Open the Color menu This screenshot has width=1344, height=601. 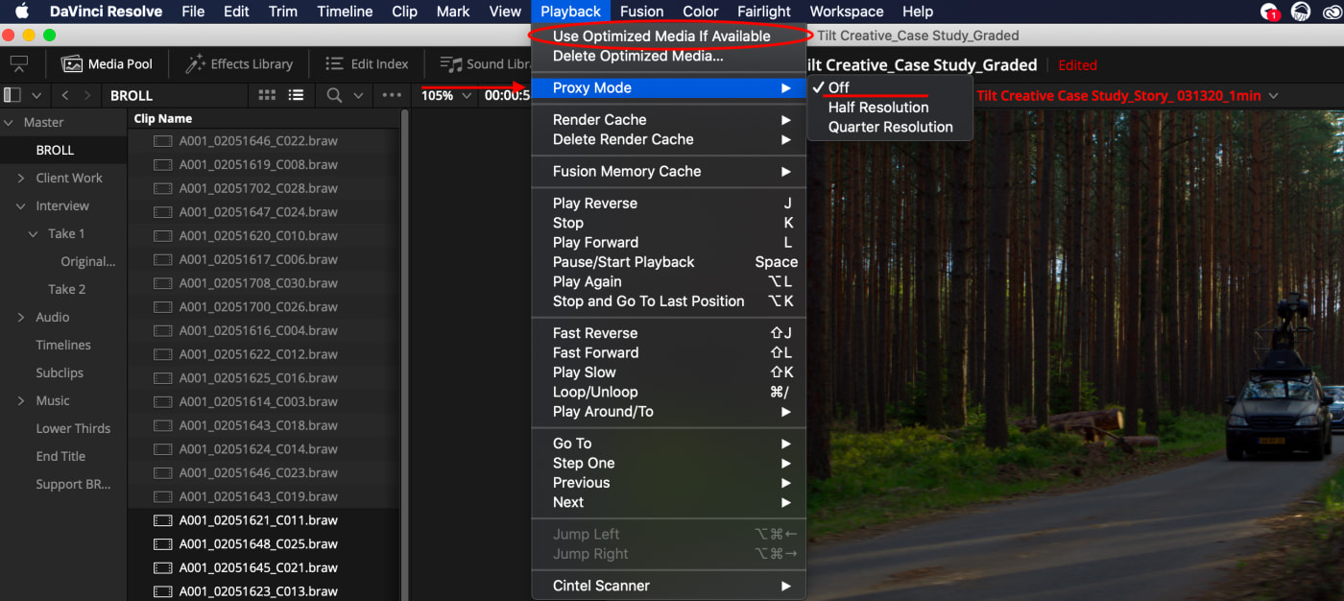[x=701, y=12]
